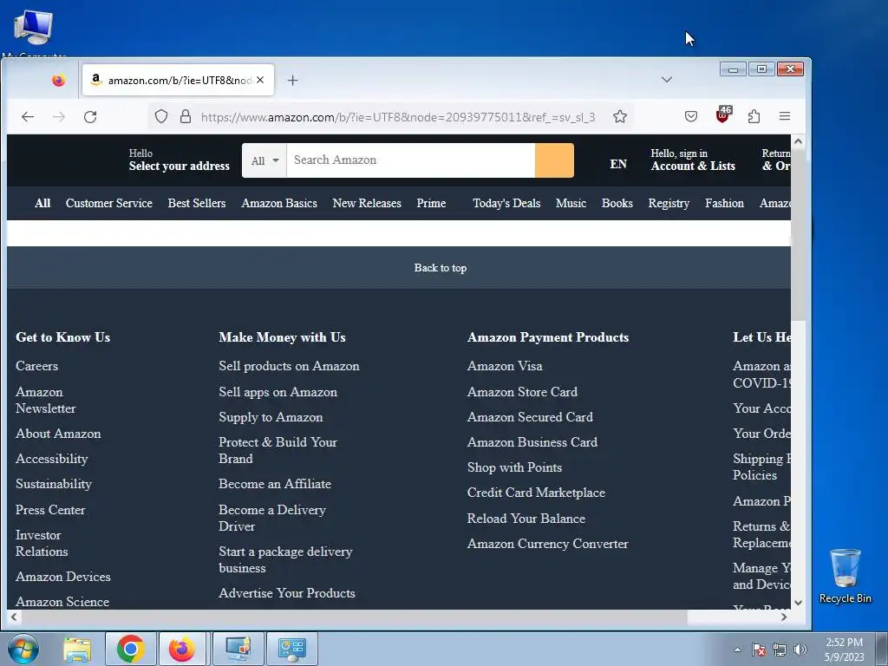Open Advertise Your Products link

[287, 593]
